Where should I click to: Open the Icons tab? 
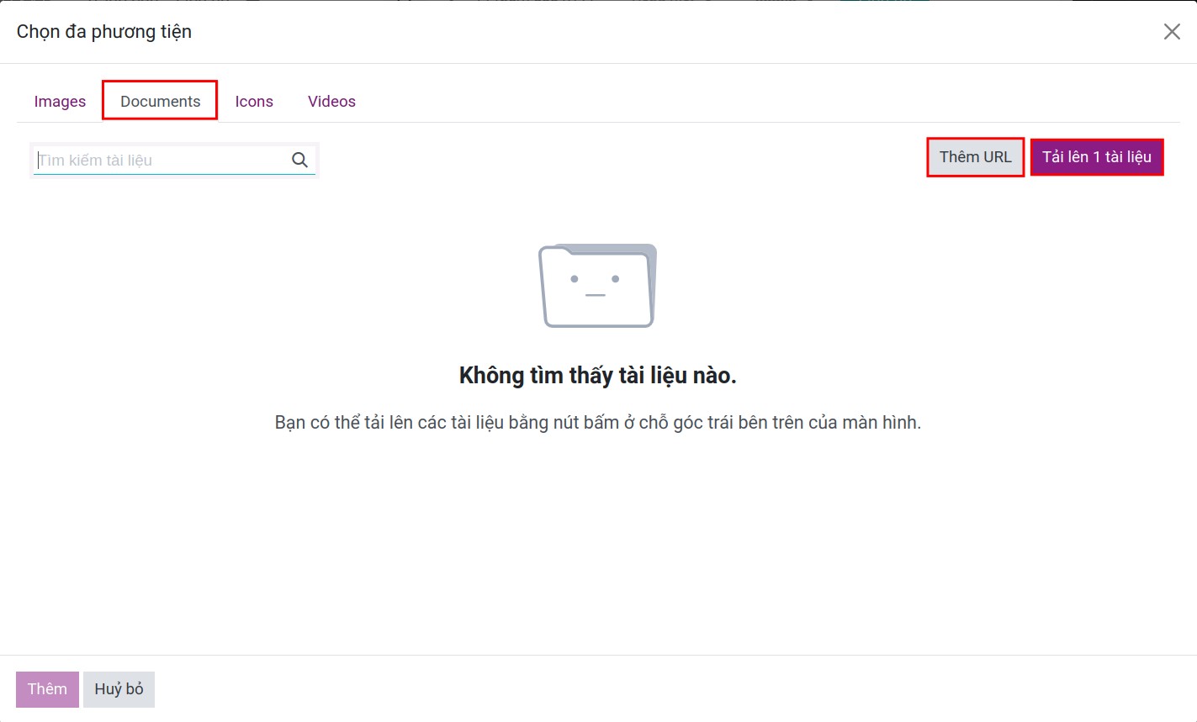(254, 101)
